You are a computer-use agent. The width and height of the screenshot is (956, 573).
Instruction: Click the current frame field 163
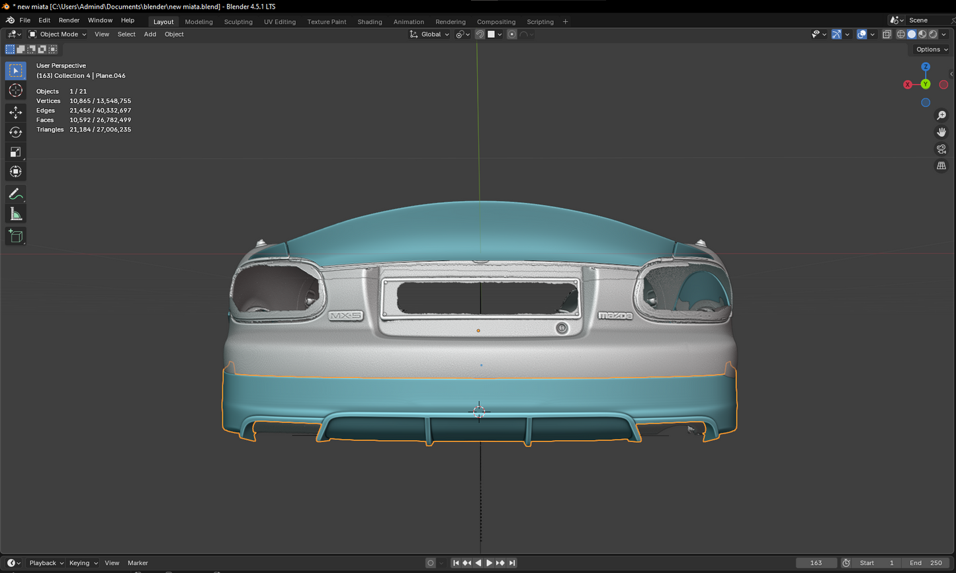(x=816, y=563)
